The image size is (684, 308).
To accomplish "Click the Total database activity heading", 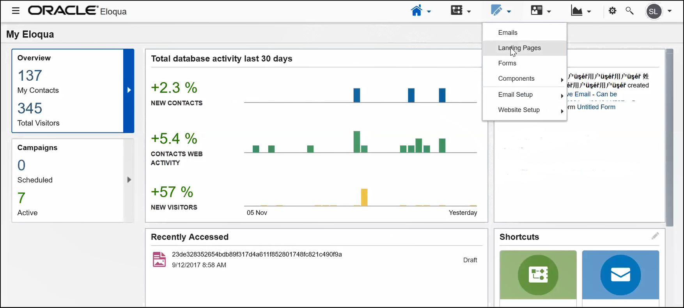I will click(222, 59).
